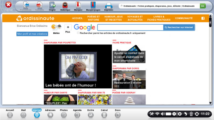Open the ACCUEIL menu item
The height and width of the screenshot is (120, 214).
pos(77,18)
